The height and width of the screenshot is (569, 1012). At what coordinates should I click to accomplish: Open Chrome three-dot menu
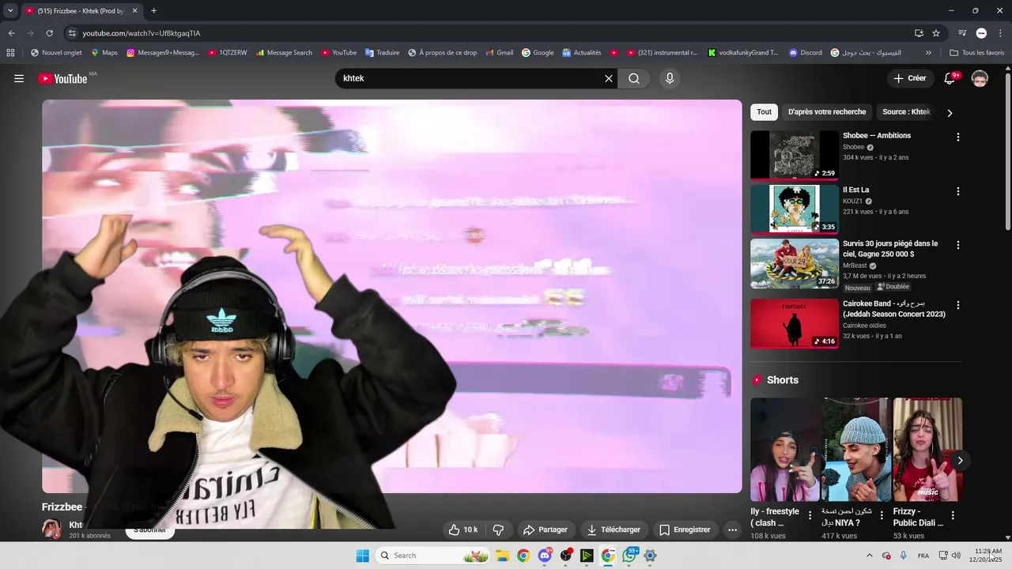(x=1000, y=33)
